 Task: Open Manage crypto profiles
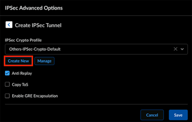pyautogui.click(x=44, y=61)
